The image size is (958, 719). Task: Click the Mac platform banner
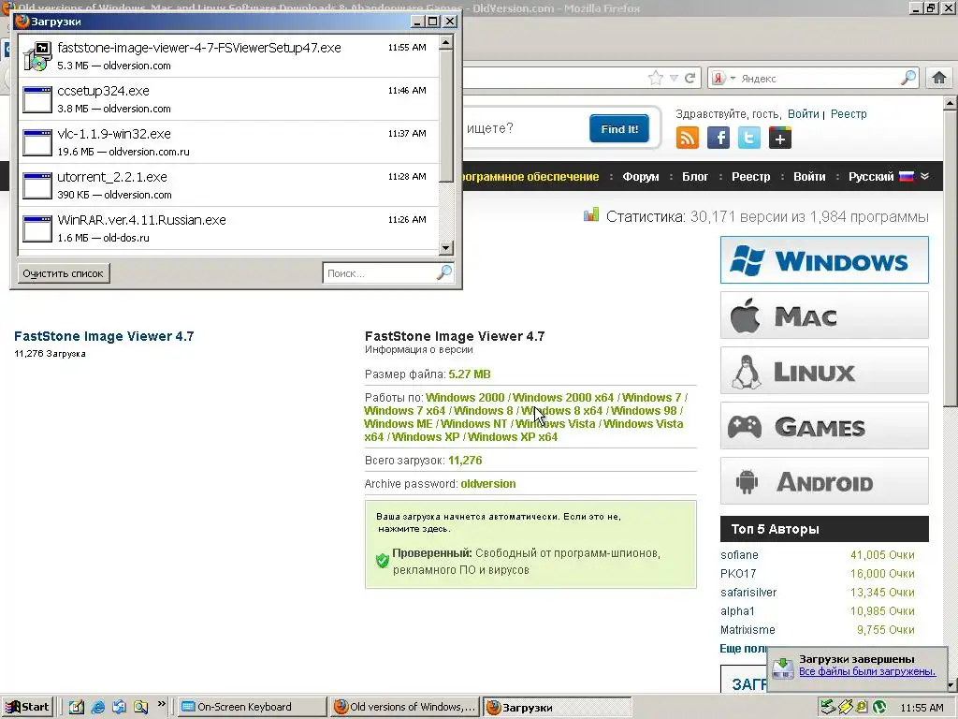click(824, 315)
